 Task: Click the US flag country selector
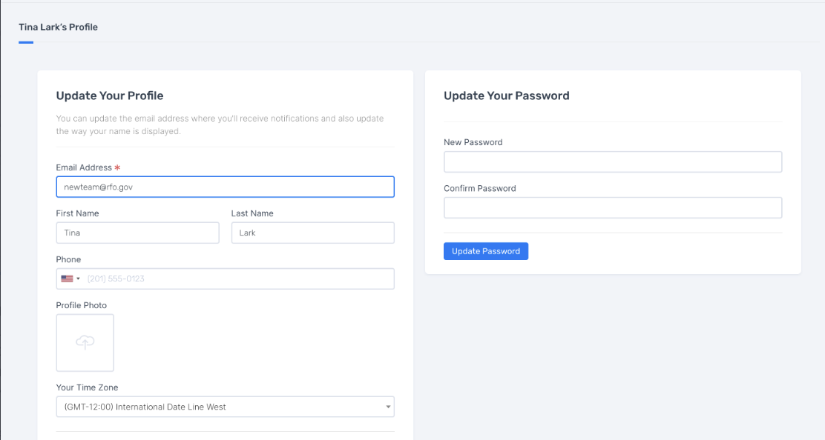click(70, 279)
